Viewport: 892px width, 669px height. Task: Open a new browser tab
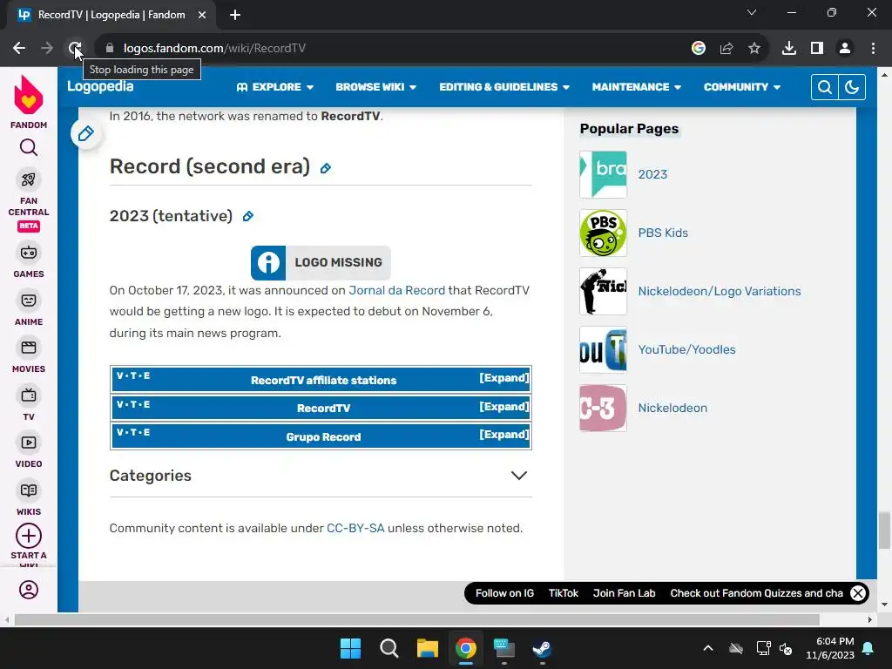(235, 15)
